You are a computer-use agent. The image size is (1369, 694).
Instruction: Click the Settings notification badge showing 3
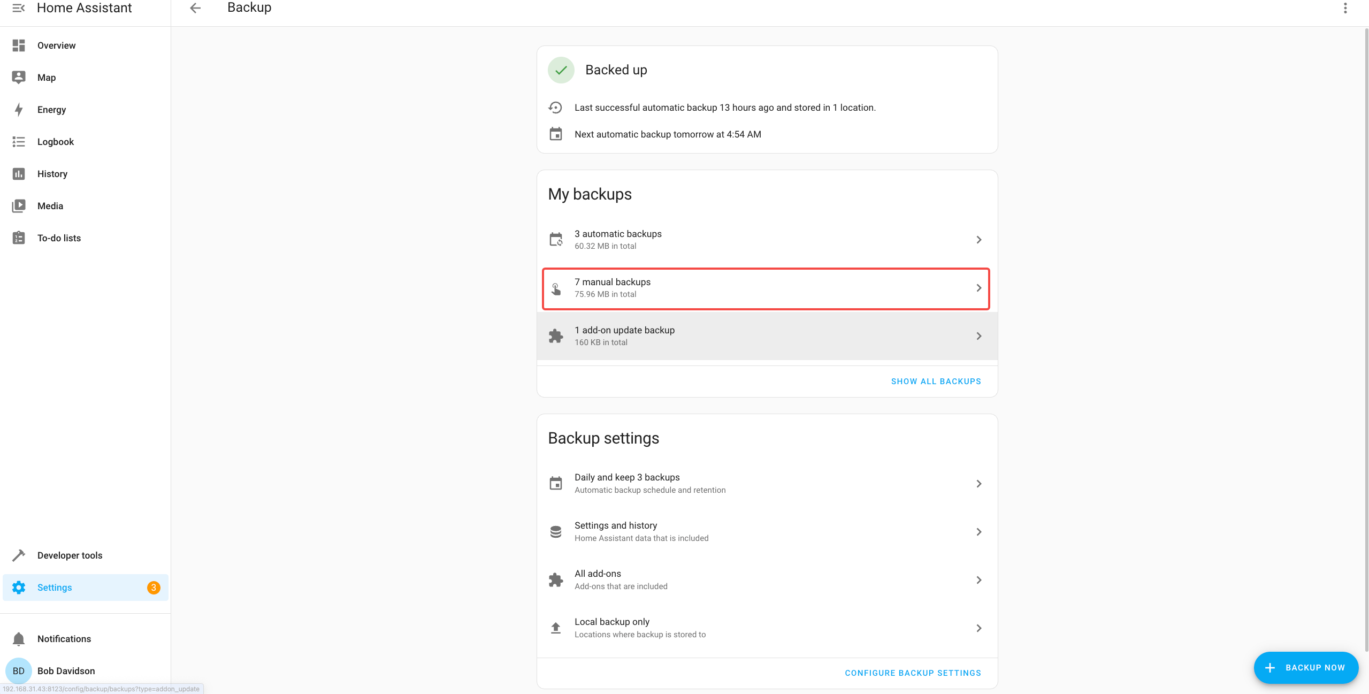[154, 588]
